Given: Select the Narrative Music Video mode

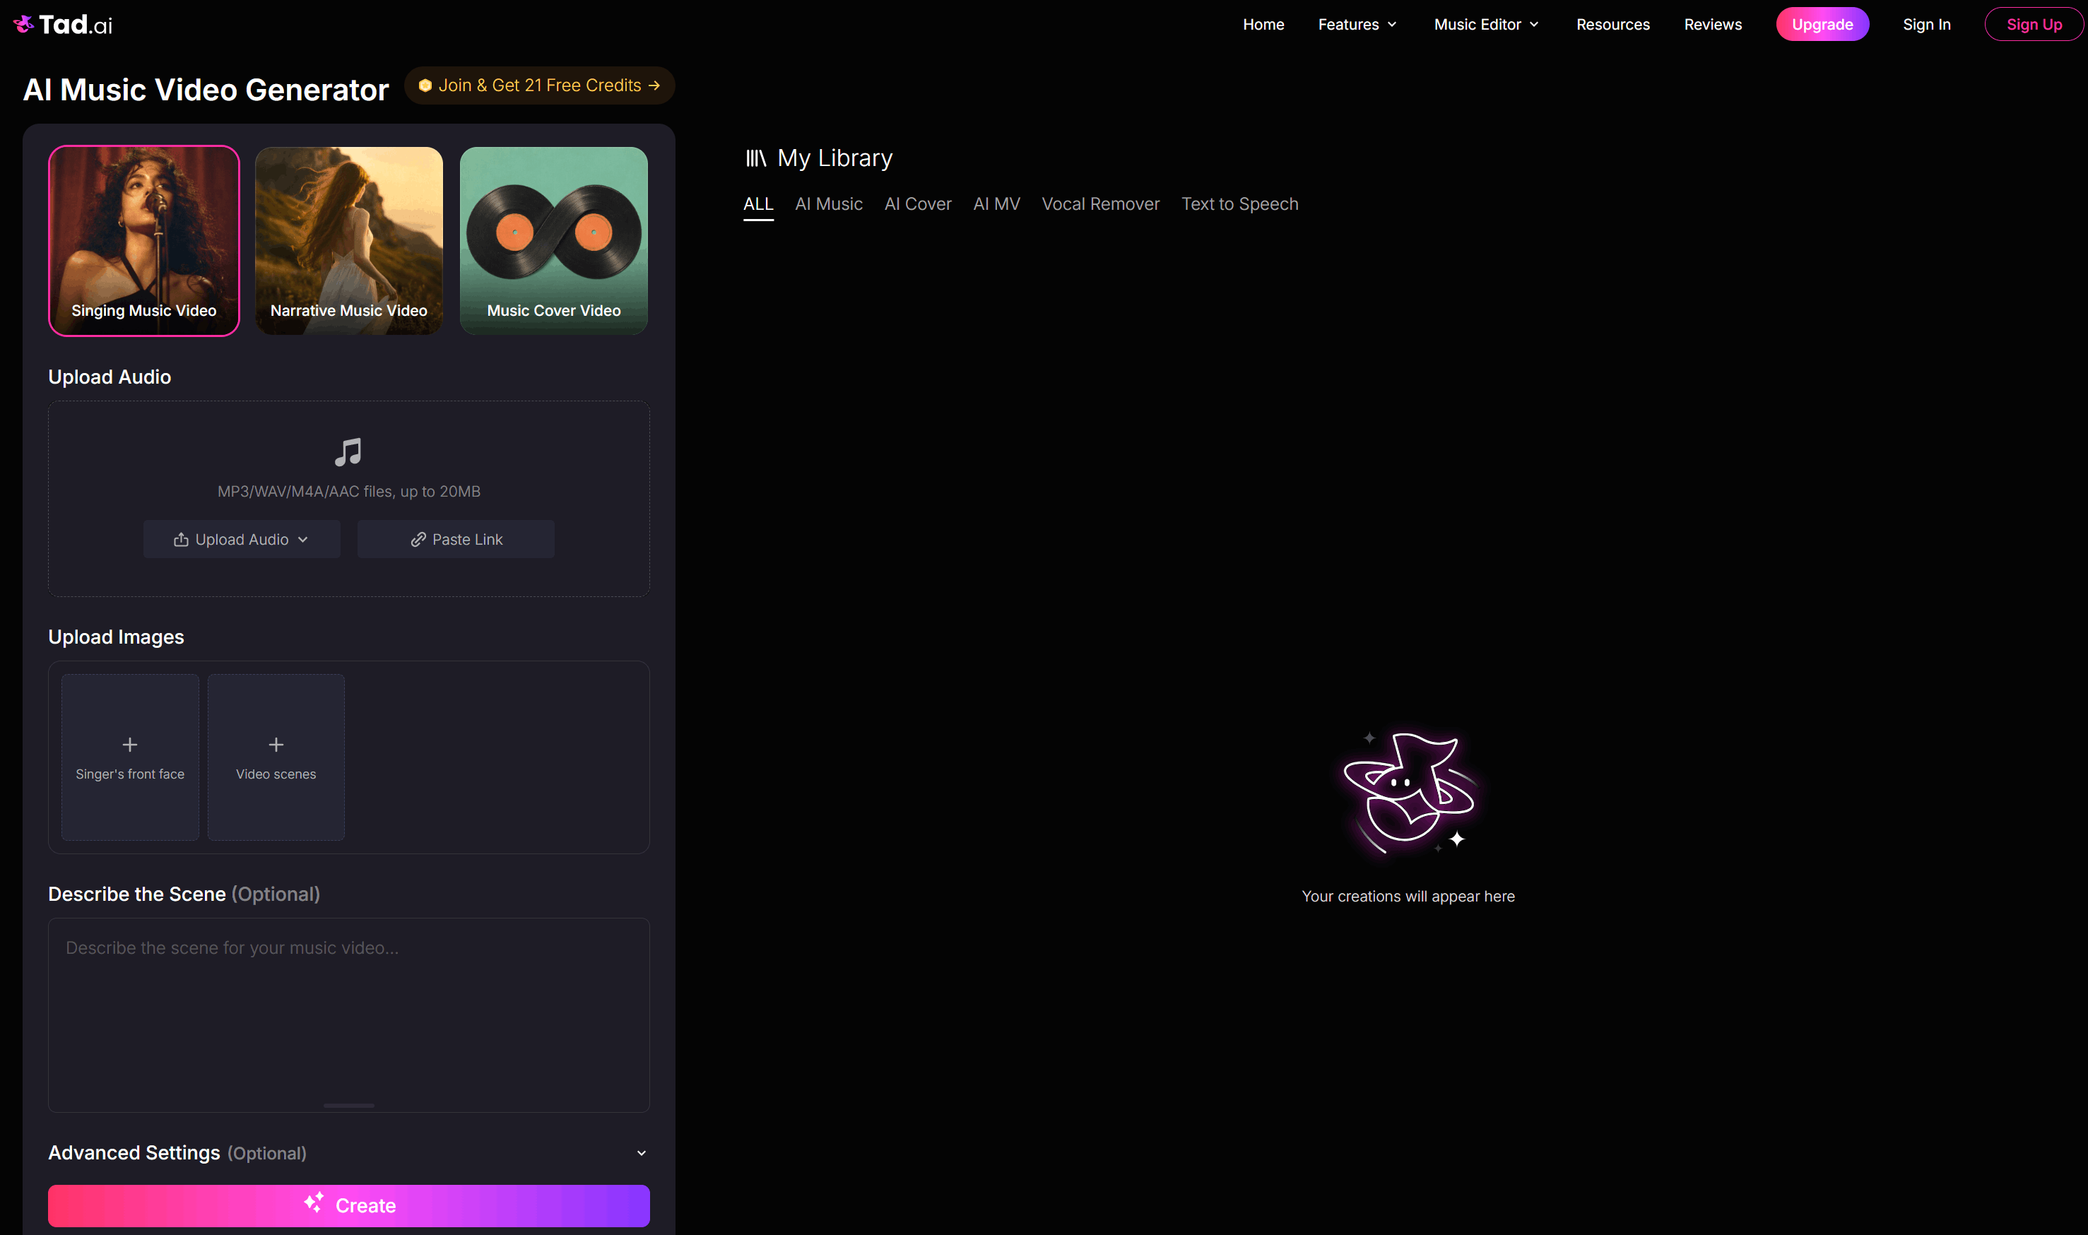Looking at the screenshot, I should (x=348, y=240).
